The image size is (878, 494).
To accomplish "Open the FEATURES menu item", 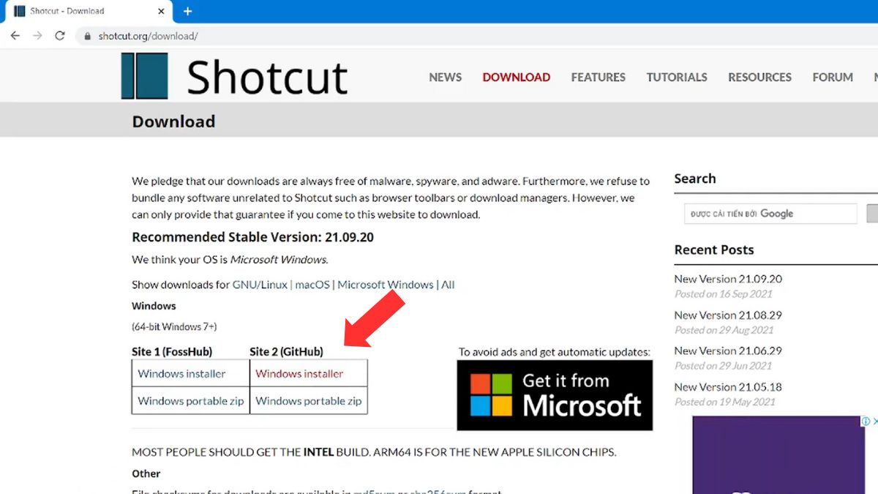I will pyautogui.click(x=598, y=77).
